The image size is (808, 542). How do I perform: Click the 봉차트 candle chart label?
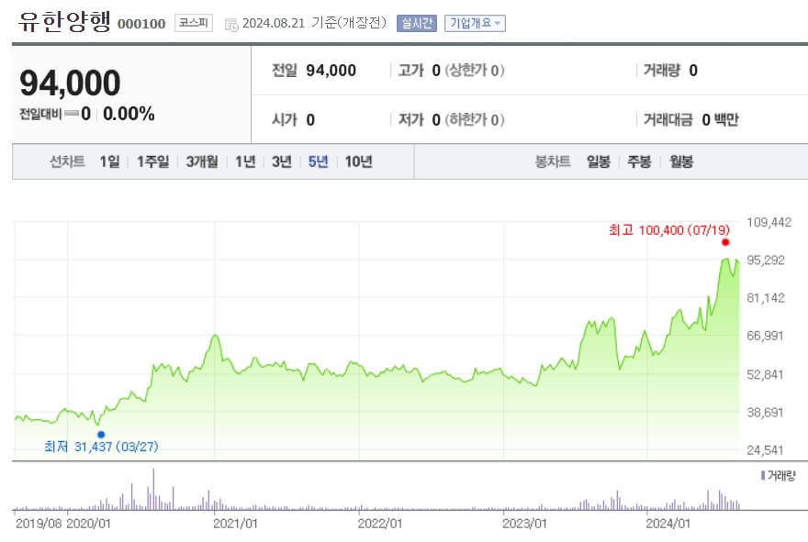pyautogui.click(x=553, y=161)
